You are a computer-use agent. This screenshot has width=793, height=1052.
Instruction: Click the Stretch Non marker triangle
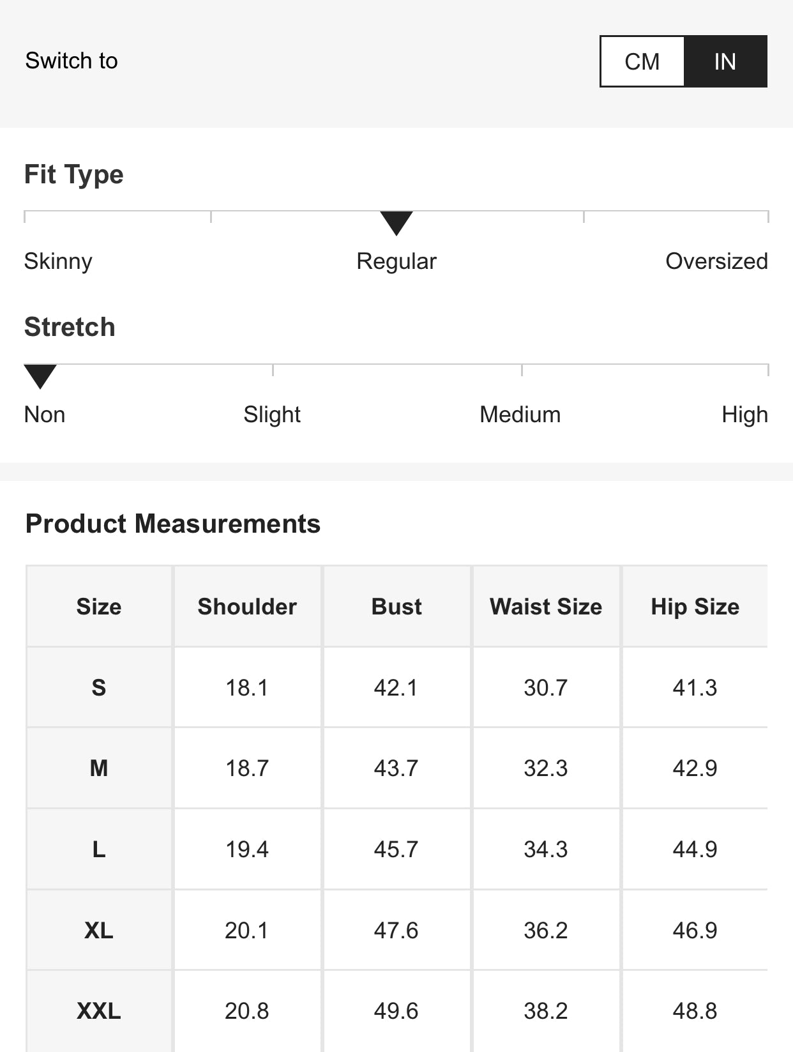40,376
